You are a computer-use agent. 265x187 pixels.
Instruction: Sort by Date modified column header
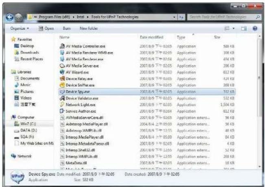coord(151,37)
